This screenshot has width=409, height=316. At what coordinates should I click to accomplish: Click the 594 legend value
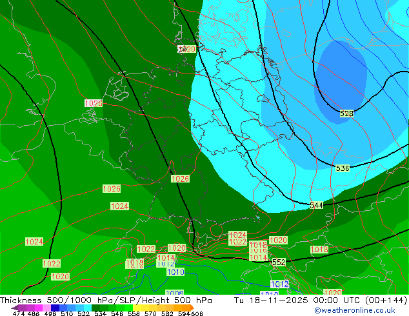(184, 313)
